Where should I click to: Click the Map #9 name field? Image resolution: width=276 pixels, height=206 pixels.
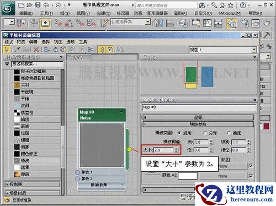[199, 108]
